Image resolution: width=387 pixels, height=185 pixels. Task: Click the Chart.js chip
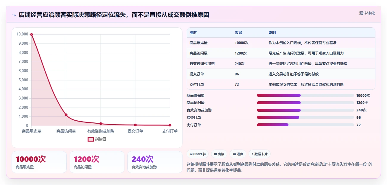click(198, 154)
